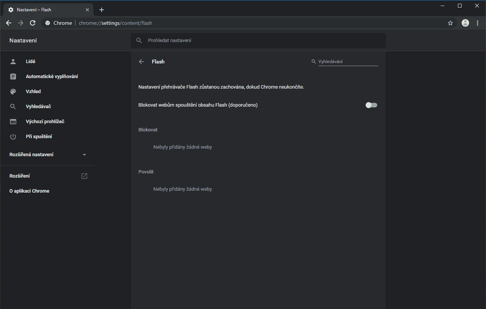Open Automatické vyplňování settings via its icon
486x309 pixels.
click(13, 76)
